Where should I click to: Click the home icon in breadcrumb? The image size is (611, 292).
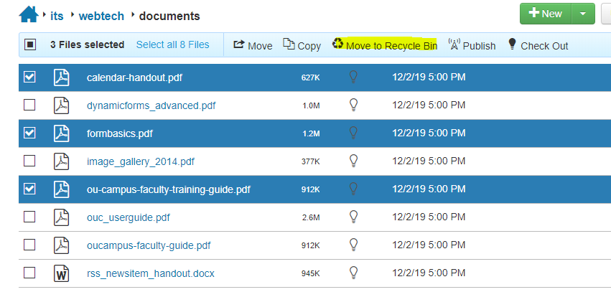tap(28, 14)
